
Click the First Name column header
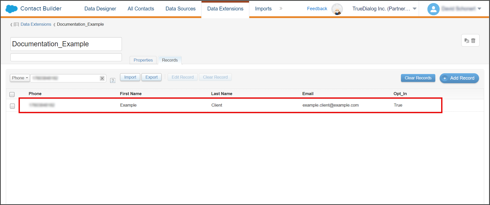[x=131, y=94]
